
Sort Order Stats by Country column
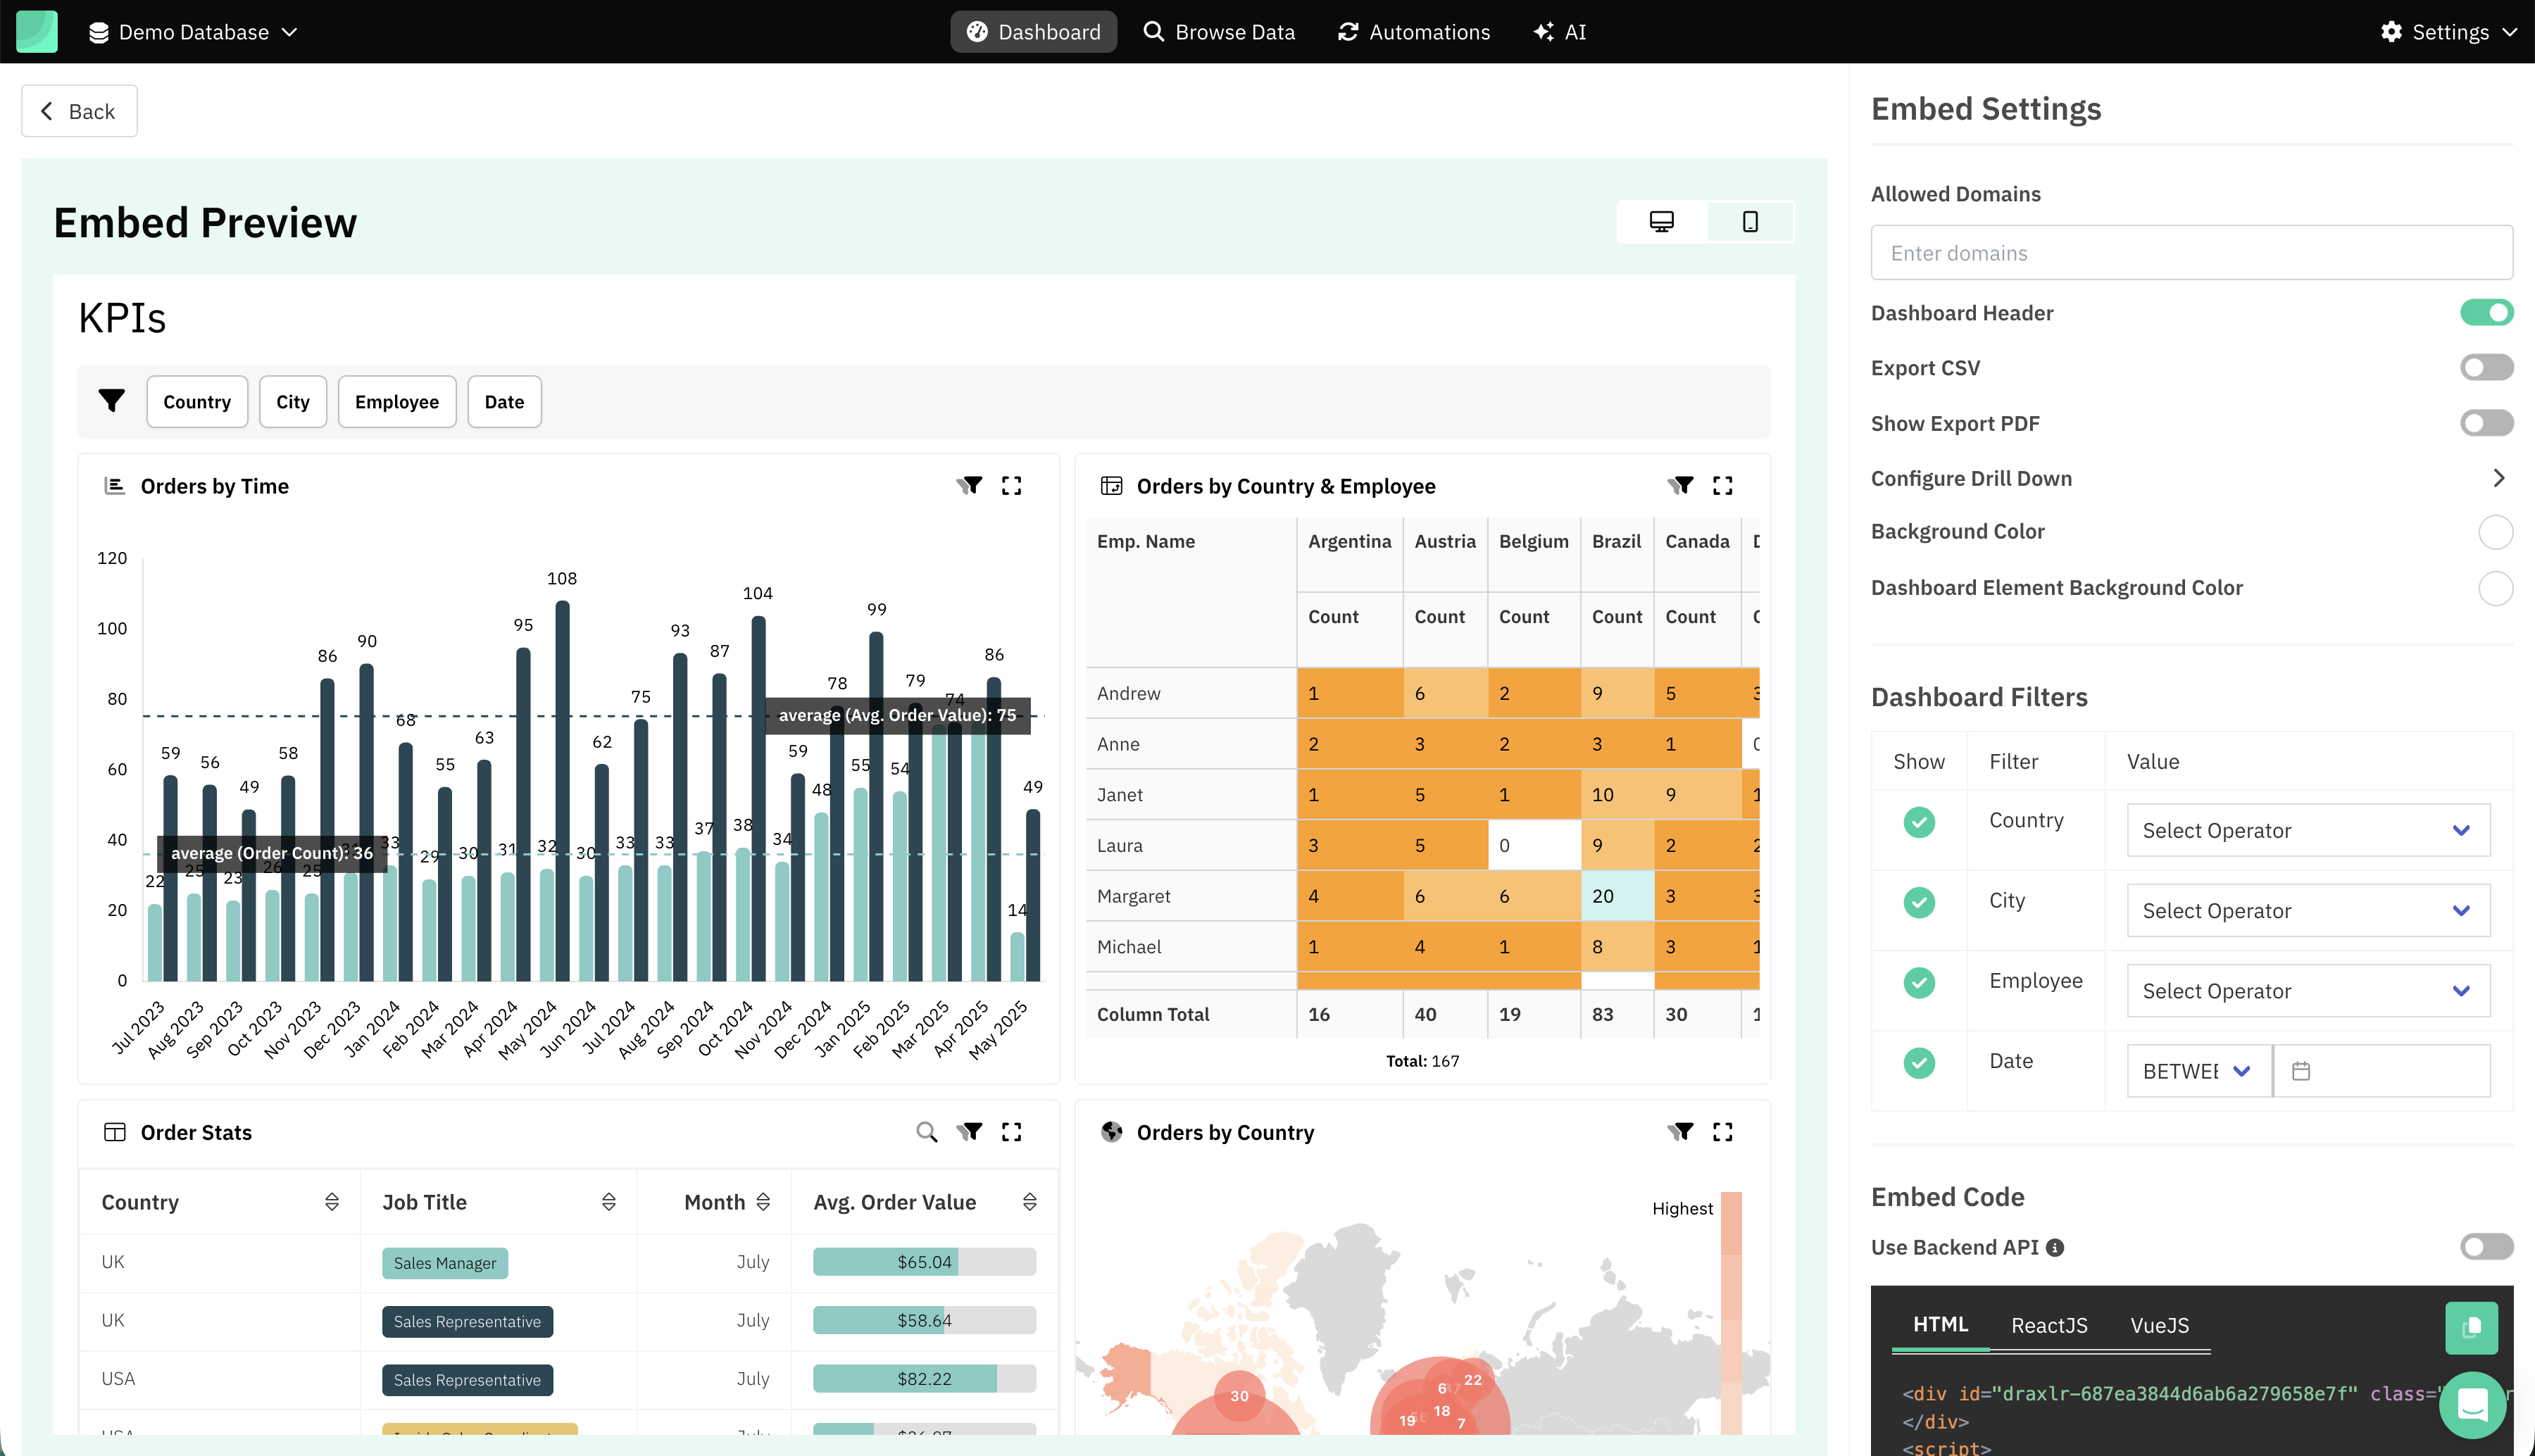[x=331, y=1202]
